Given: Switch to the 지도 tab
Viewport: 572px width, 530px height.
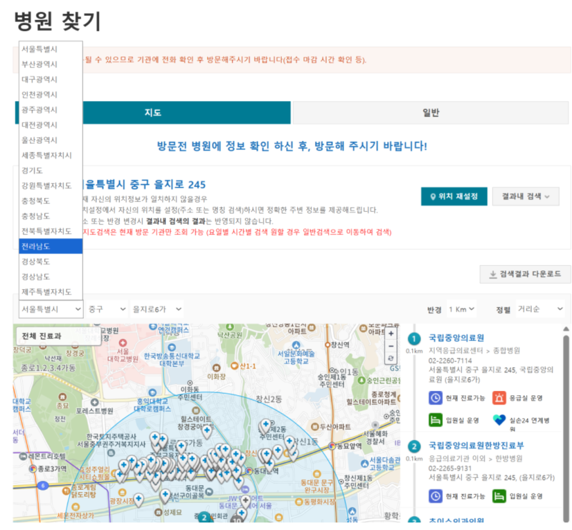Looking at the screenshot, I should pos(153,112).
